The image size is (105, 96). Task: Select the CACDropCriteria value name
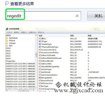pos(48,89)
